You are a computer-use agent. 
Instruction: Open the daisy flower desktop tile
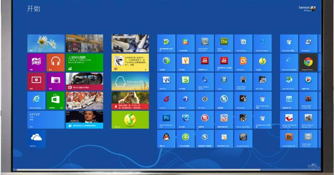pyautogui.click(x=46, y=44)
